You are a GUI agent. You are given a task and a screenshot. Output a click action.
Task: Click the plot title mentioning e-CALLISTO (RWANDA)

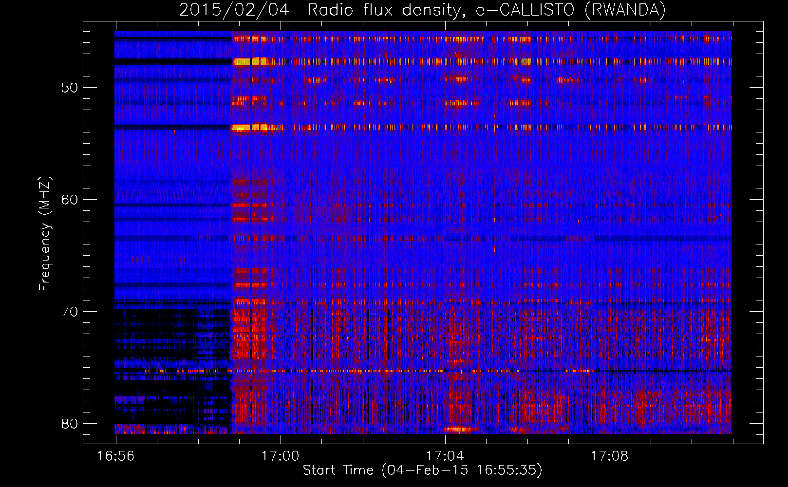(x=423, y=10)
